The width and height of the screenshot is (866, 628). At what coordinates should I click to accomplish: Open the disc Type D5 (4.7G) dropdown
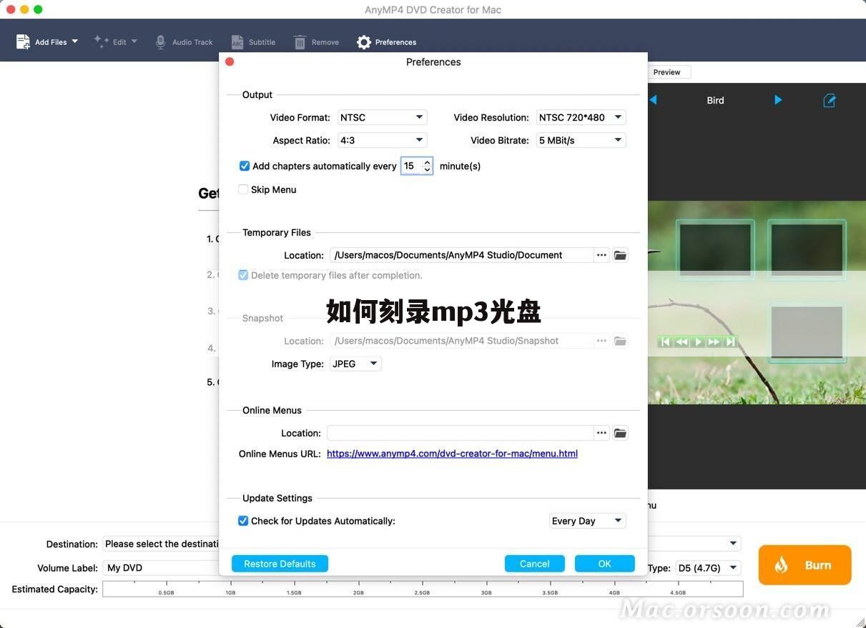tap(708, 568)
